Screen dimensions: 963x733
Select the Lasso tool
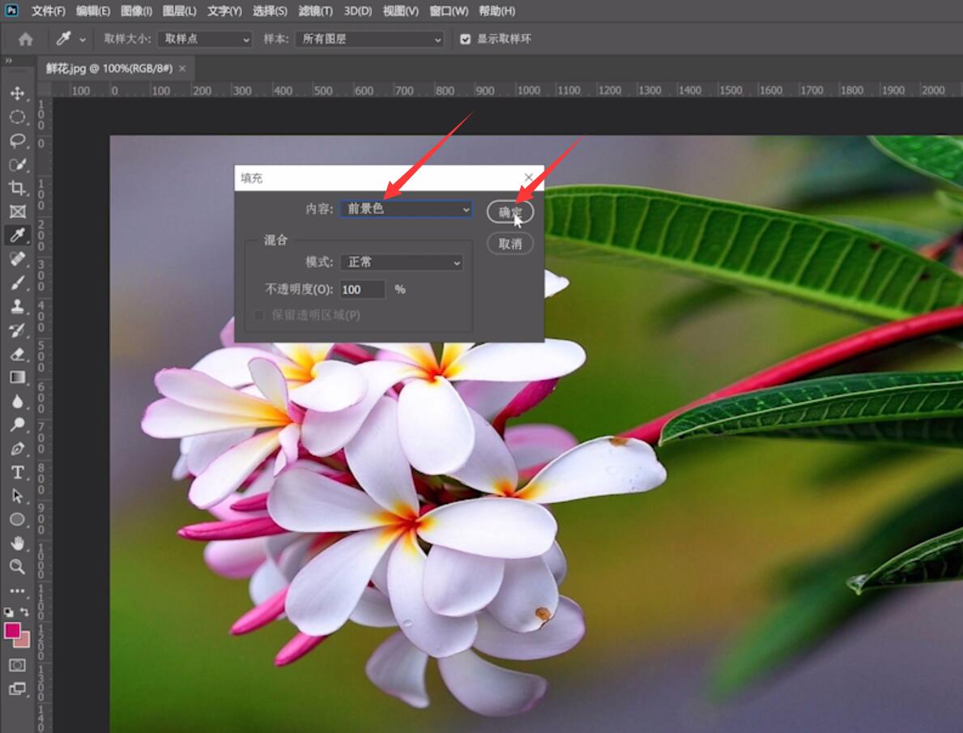point(17,141)
